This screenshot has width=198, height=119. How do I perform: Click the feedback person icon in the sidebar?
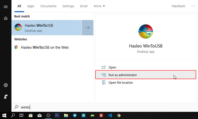[x=6, y=97]
